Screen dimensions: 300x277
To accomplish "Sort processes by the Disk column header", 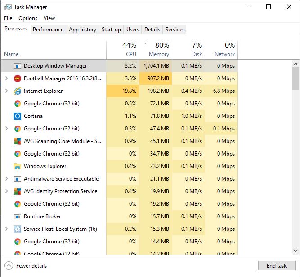I will click(188, 50).
